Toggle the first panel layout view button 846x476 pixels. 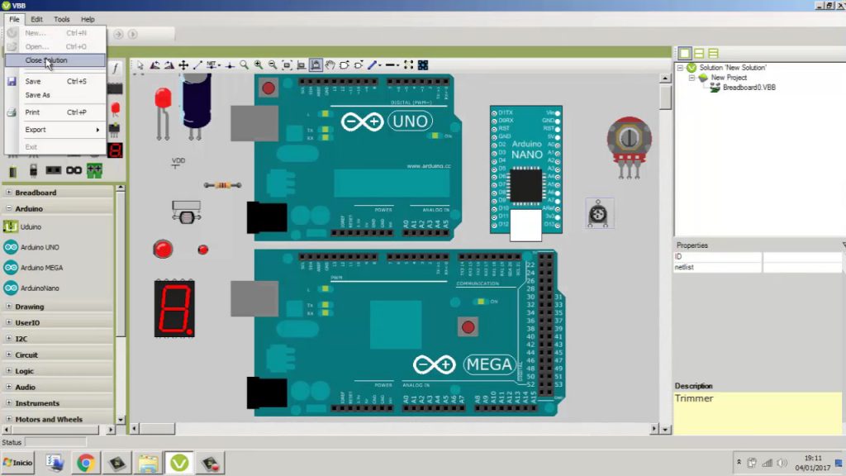685,53
